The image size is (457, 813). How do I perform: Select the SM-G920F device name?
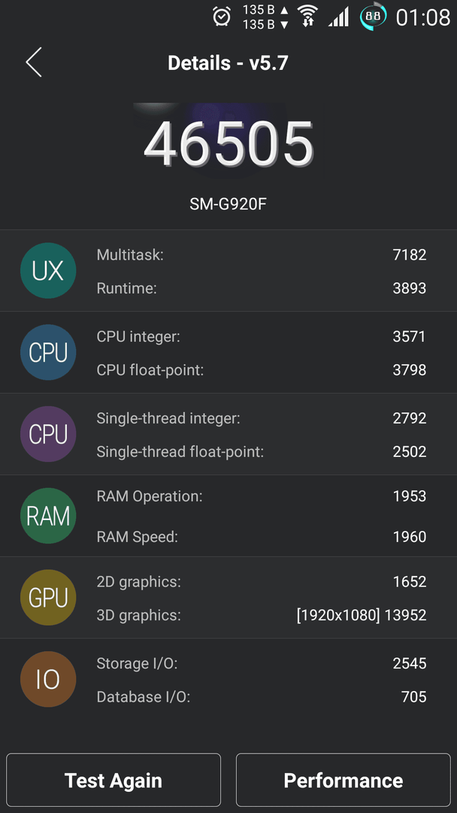coord(228,204)
